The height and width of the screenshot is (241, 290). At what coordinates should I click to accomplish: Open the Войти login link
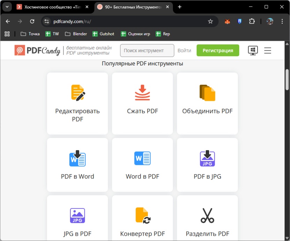click(x=184, y=50)
